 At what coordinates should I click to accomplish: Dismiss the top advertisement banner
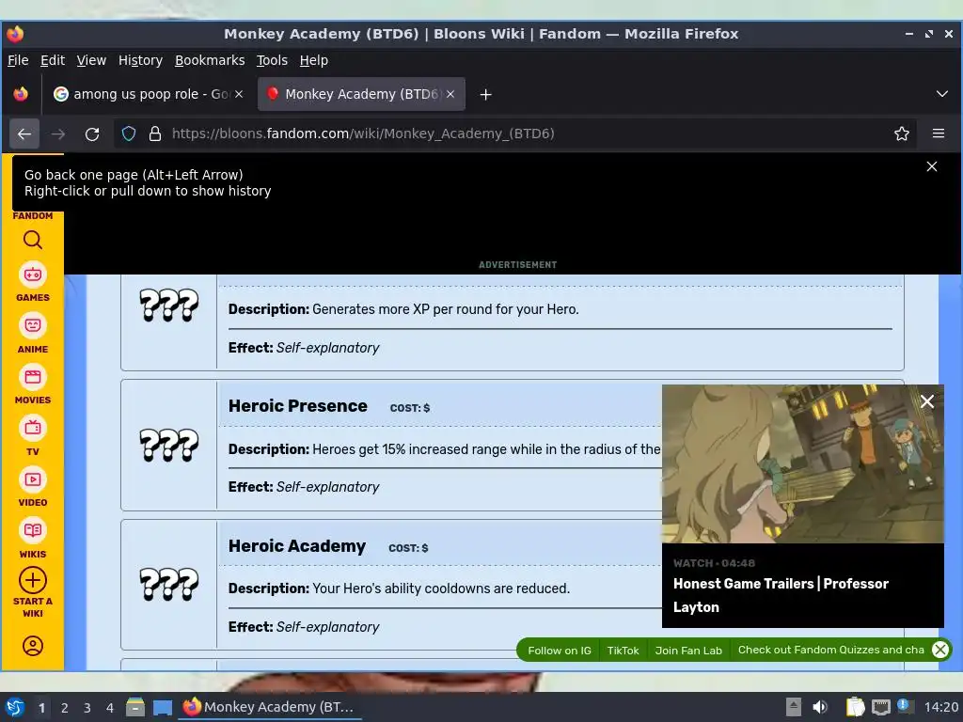click(932, 166)
